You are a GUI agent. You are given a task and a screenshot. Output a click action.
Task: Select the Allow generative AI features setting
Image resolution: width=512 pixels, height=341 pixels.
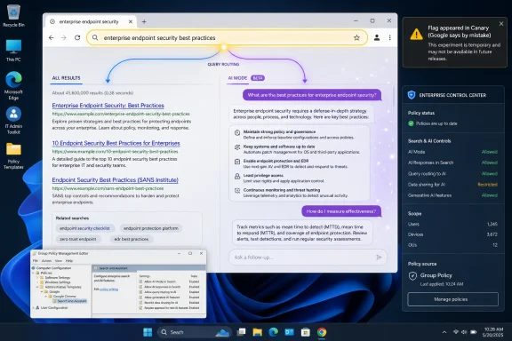pyautogui.click(x=169, y=297)
